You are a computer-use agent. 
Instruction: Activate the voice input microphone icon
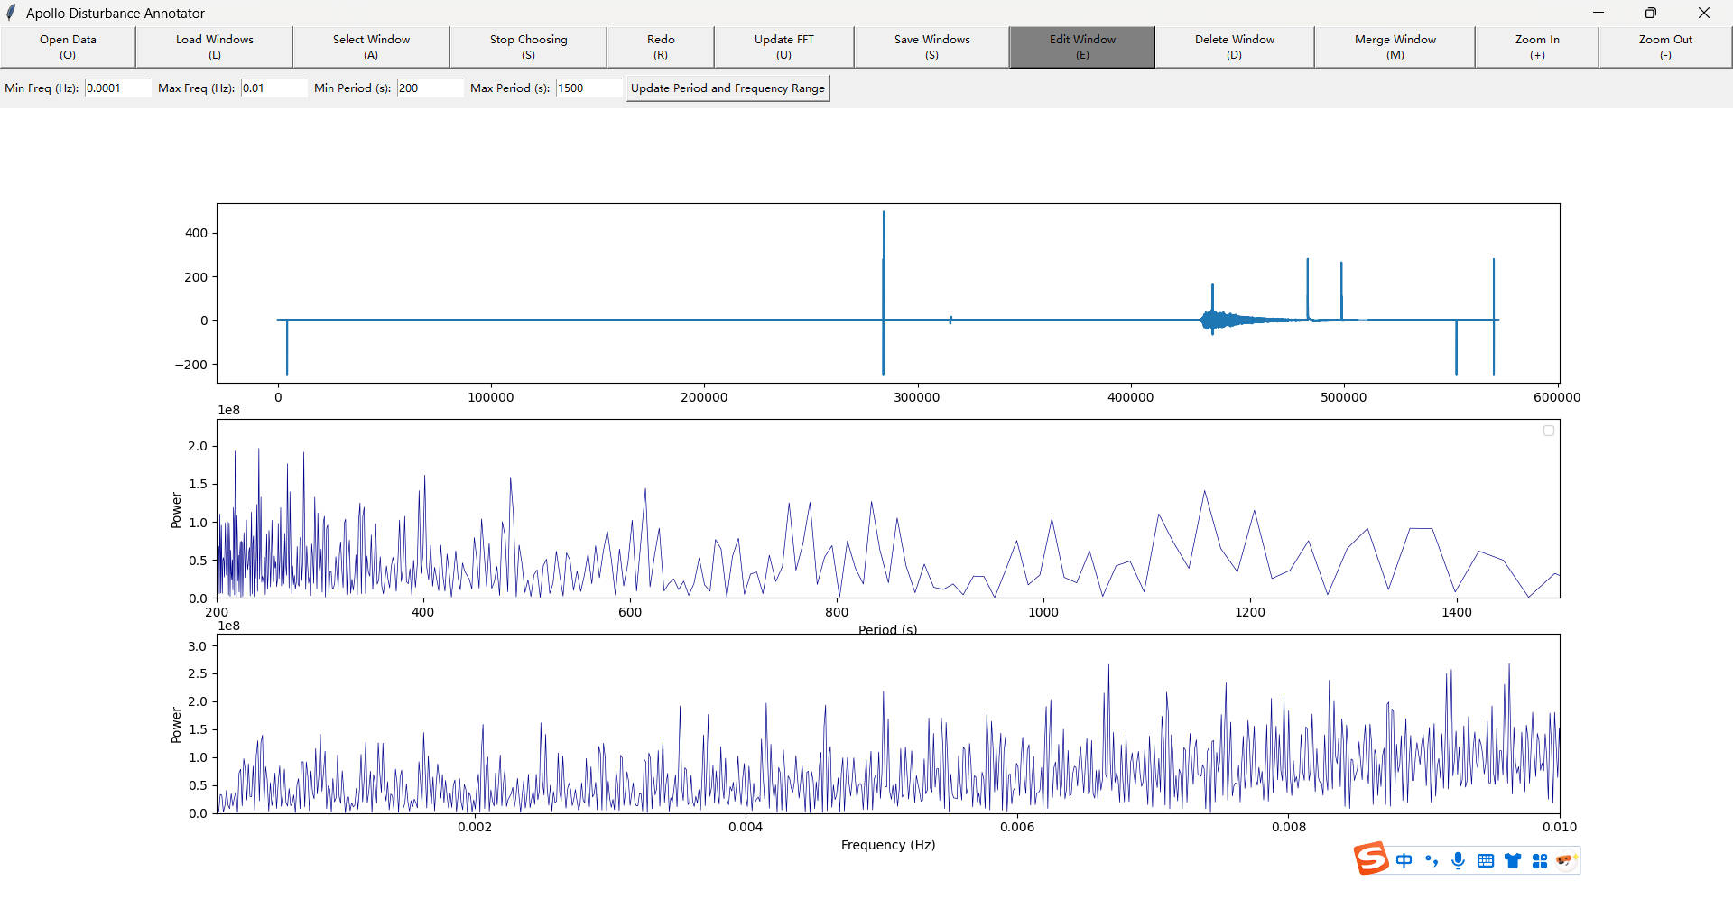coord(1459,860)
